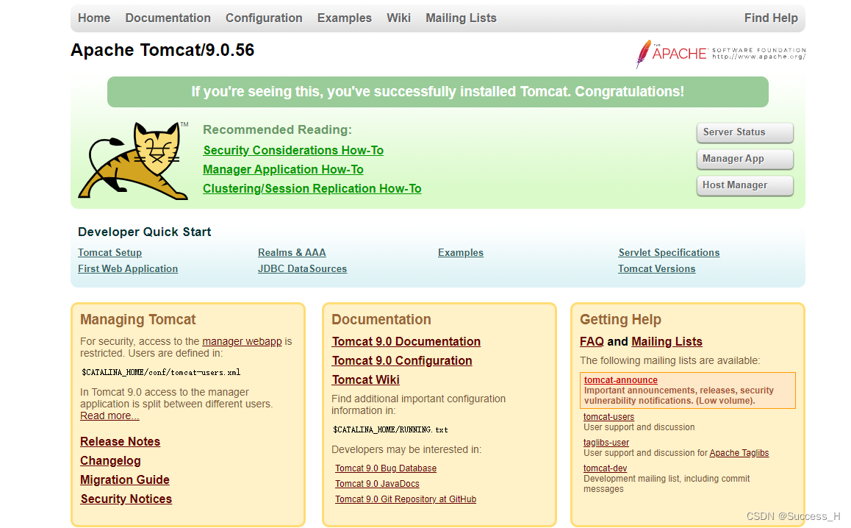The height and width of the screenshot is (528, 851).
Task: Open Clustering/Session Replication How-To link
Action: coord(312,188)
